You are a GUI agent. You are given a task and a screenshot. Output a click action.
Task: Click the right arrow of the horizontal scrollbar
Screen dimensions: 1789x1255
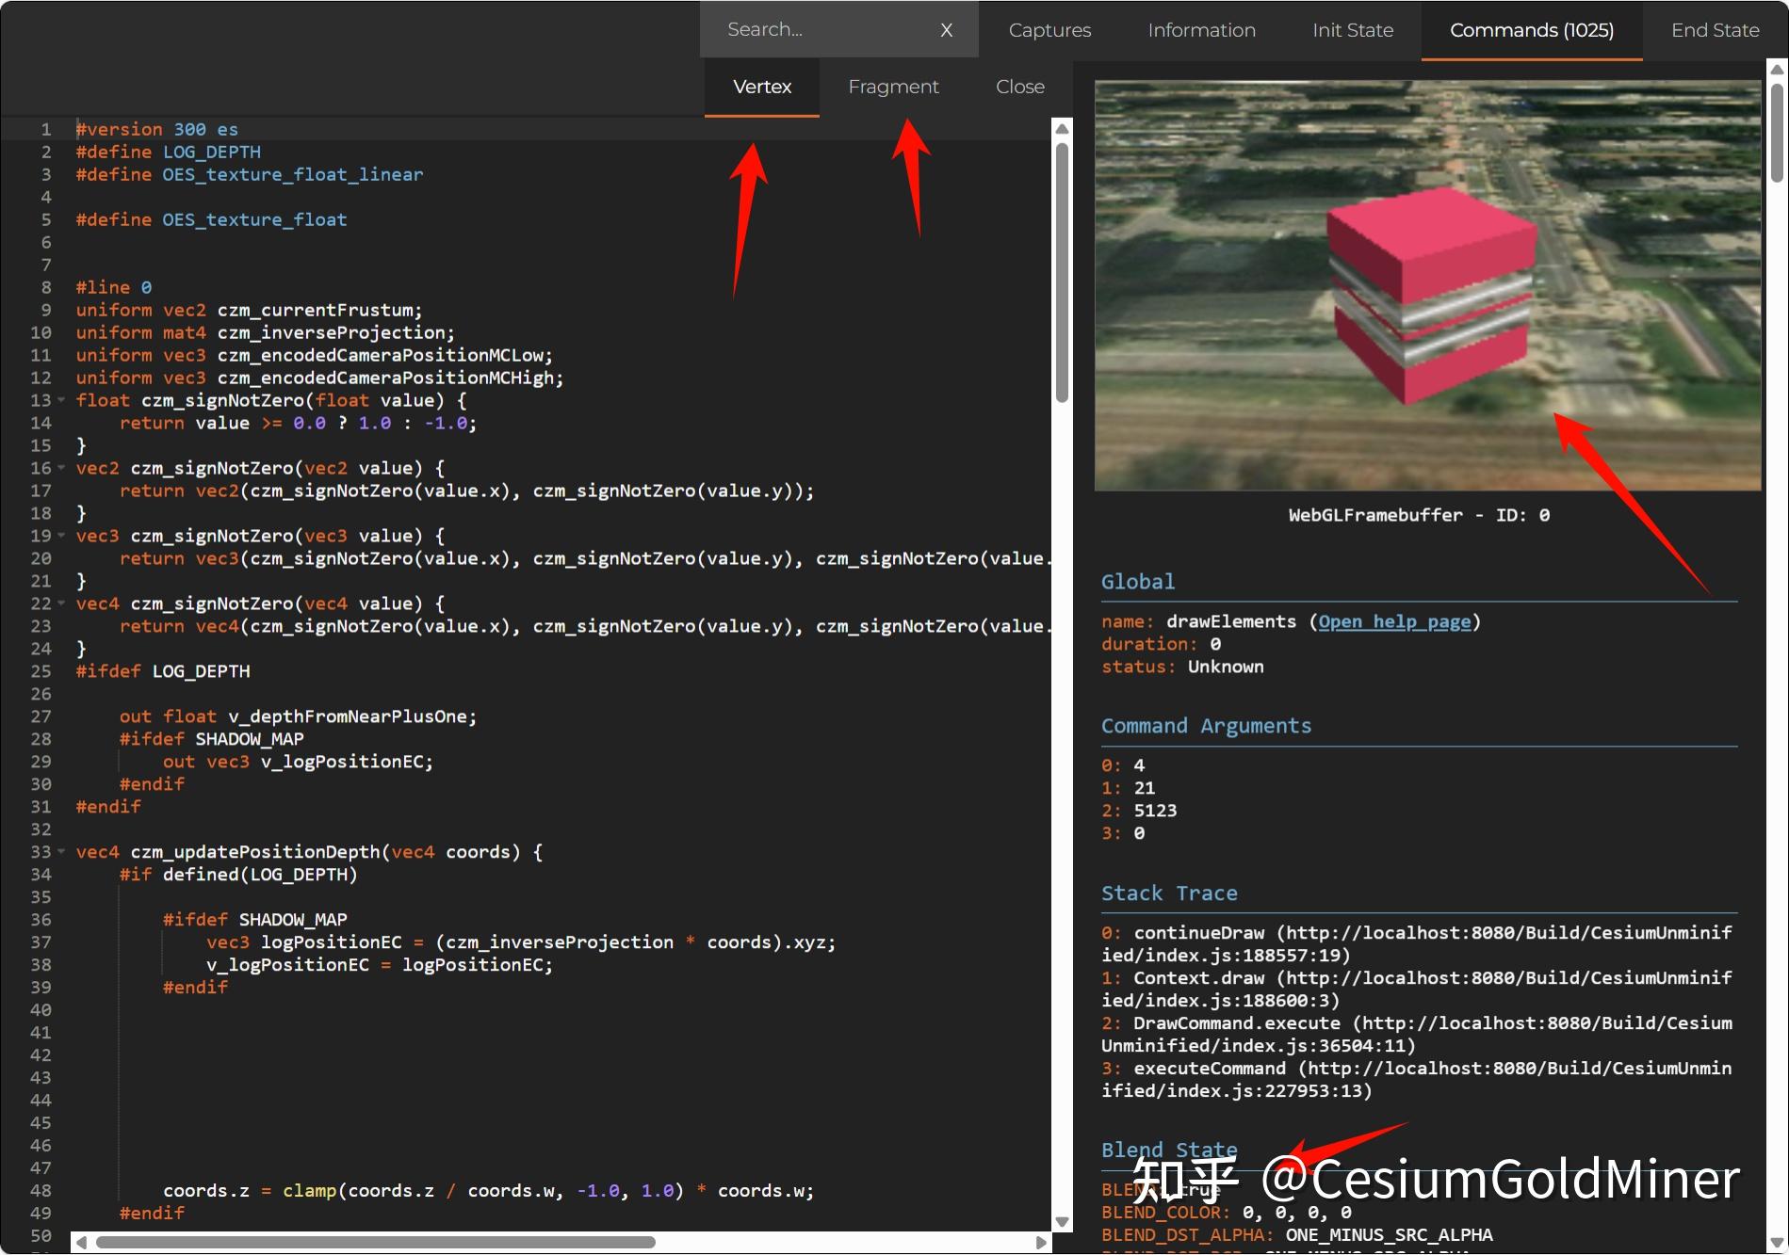tap(1042, 1242)
